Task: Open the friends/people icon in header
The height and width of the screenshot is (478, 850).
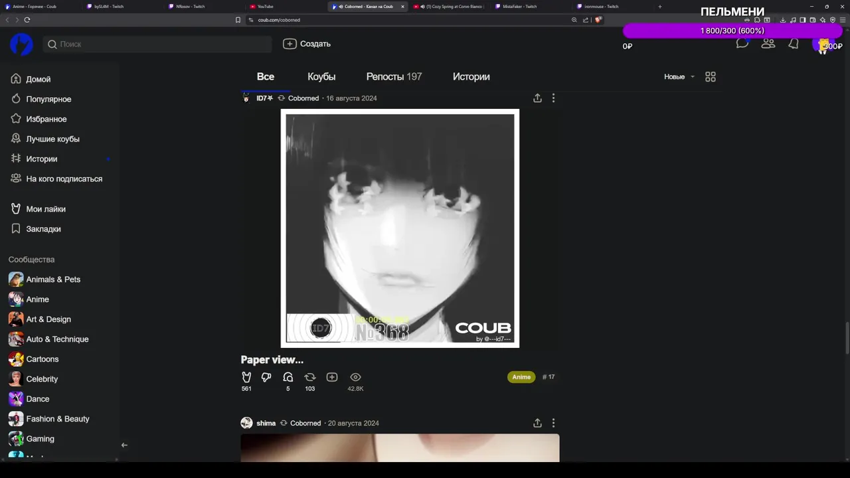Action: [x=768, y=44]
